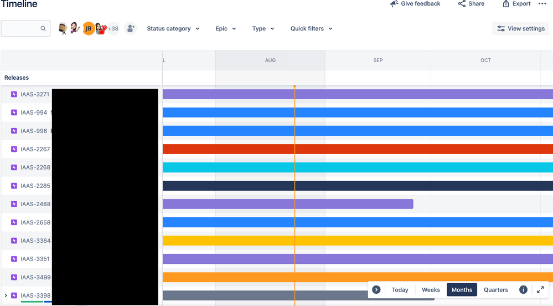This screenshot has width=553, height=306.
Task: Select the fourth avatar with red item
Action: (x=101, y=29)
